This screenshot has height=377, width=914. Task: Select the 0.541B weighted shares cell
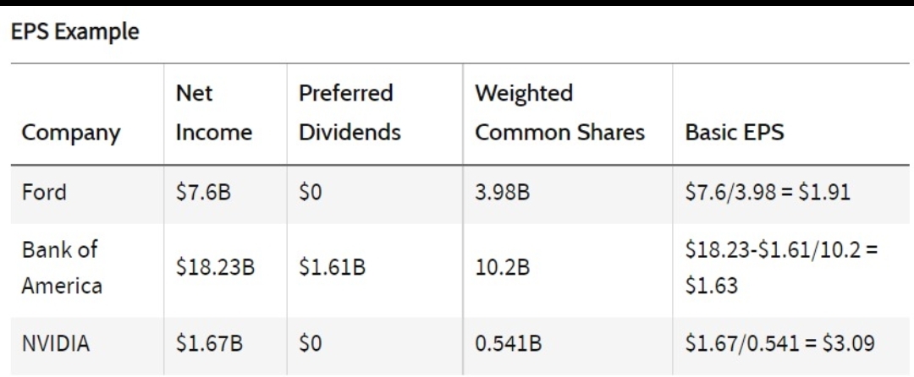click(x=509, y=344)
